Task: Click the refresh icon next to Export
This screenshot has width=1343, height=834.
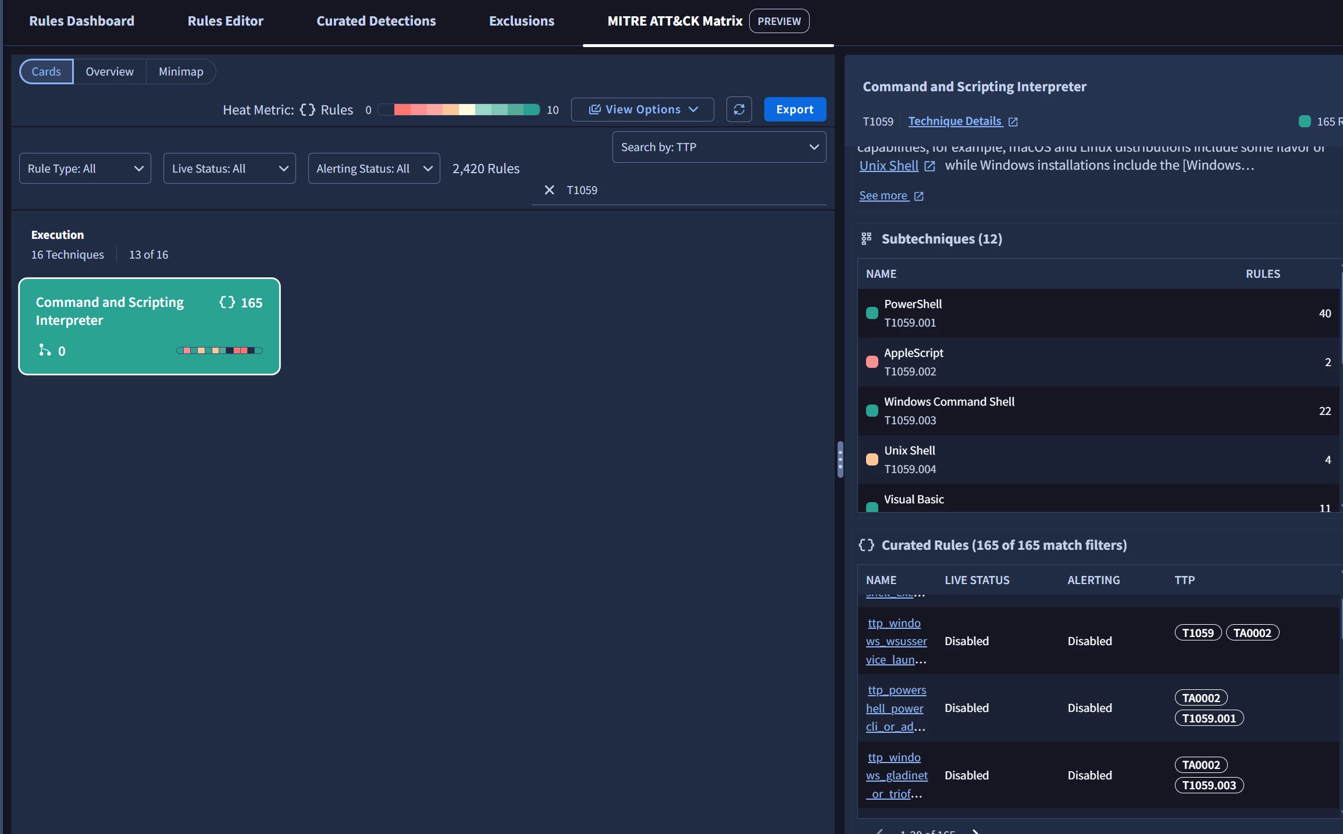Action: 739,109
